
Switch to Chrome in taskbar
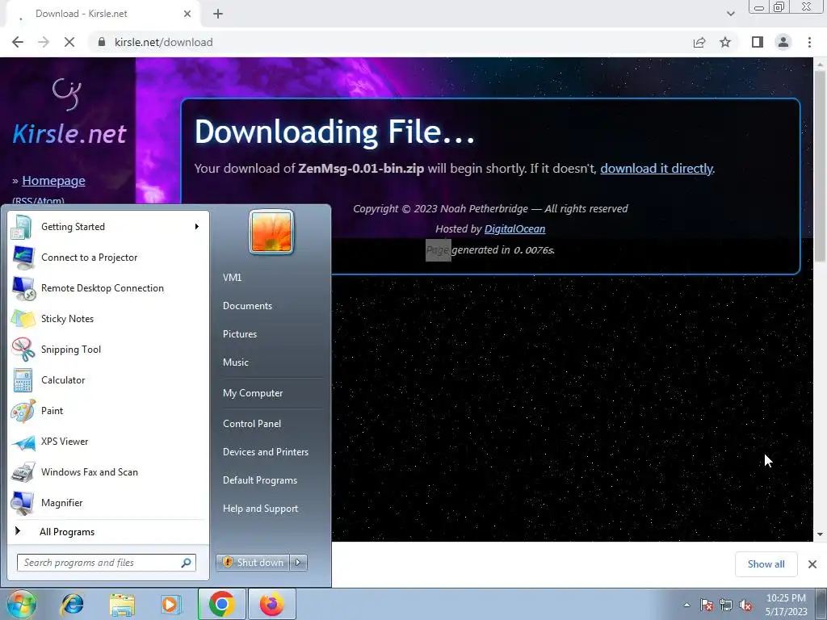[x=221, y=604]
